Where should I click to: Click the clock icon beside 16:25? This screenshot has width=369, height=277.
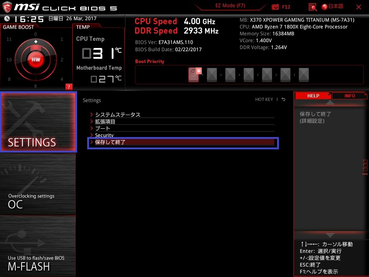click(x=7, y=18)
